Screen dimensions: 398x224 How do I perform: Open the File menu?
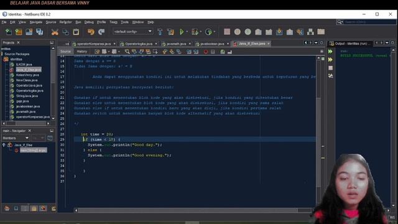4,22
